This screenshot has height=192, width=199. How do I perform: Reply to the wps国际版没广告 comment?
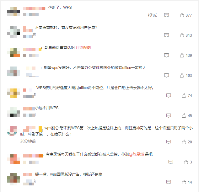169,182
